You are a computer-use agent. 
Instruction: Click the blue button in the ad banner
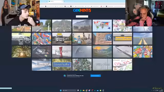tap(96, 76)
